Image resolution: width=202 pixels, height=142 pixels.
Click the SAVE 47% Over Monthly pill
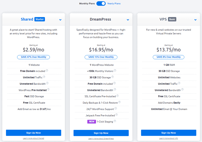tap(34, 57)
